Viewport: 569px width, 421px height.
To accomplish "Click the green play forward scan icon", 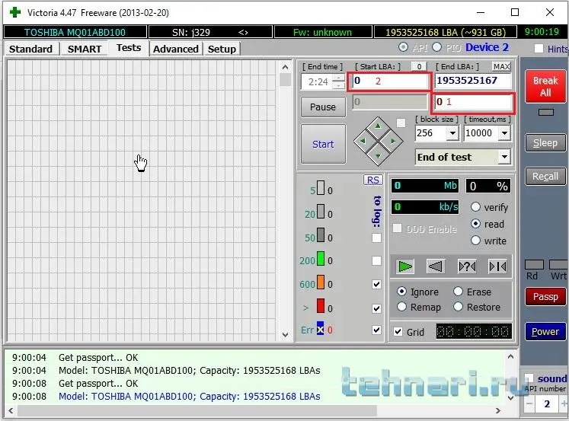I will (405, 266).
